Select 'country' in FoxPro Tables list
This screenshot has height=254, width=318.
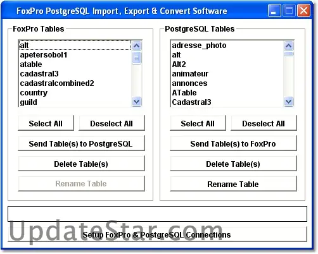(75, 93)
